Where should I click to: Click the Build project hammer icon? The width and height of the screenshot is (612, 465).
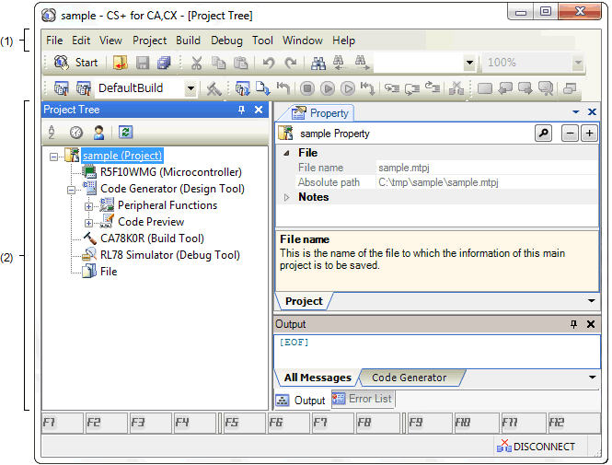tap(214, 88)
